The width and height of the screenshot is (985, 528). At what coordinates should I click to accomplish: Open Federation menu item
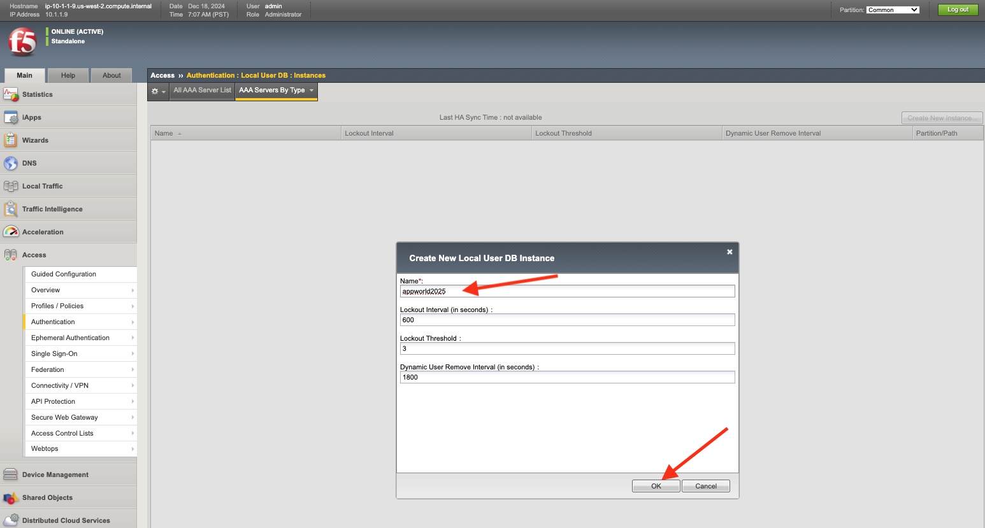80,369
